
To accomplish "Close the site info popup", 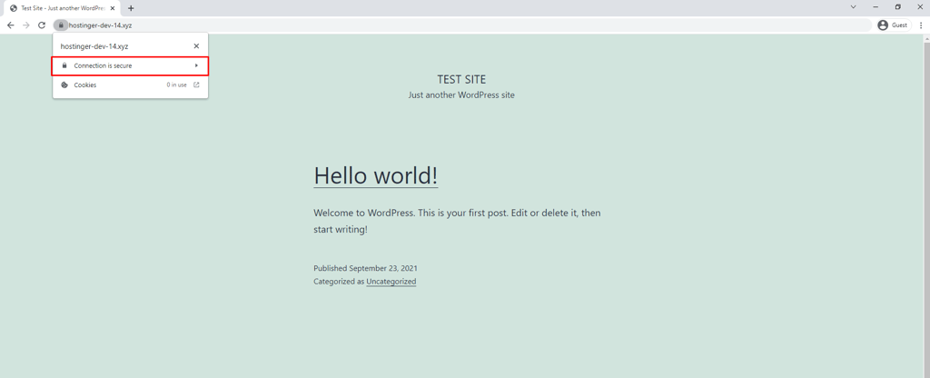I will point(196,45).
